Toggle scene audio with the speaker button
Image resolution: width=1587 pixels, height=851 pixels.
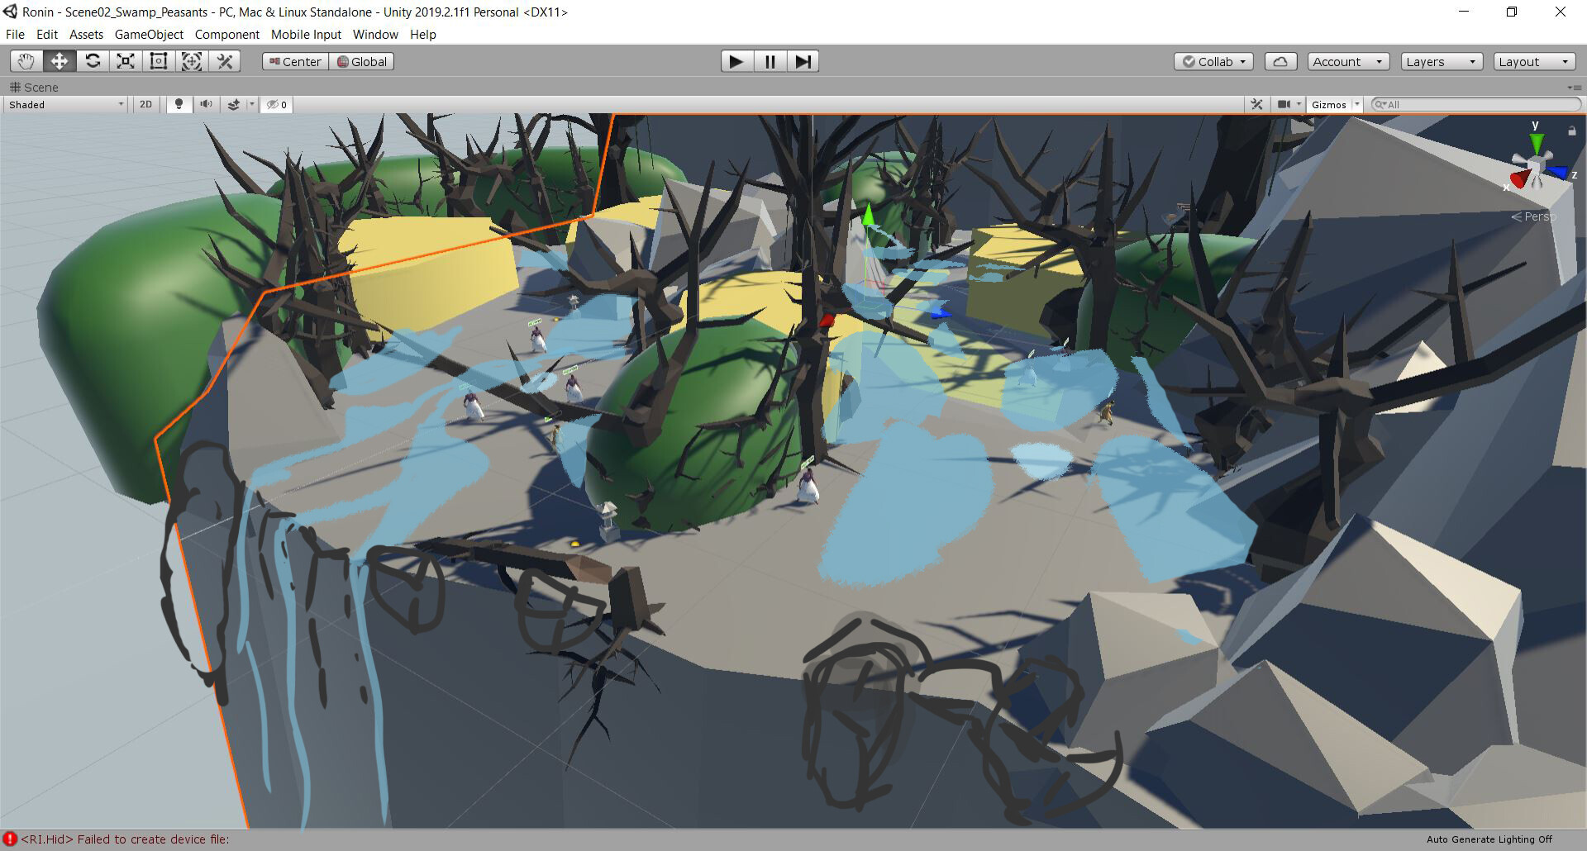(x=206, y=104)
